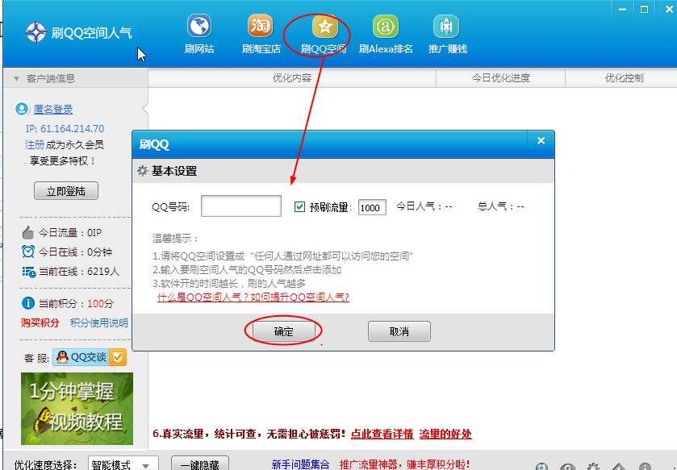The image size is (677, 470).
Task: Click the 购买积分 link
Action: (x=40, y=323)
